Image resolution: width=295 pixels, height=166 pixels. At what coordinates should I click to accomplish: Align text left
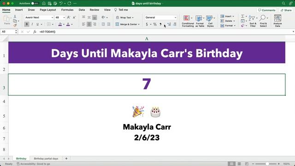[x=83, y=24]
